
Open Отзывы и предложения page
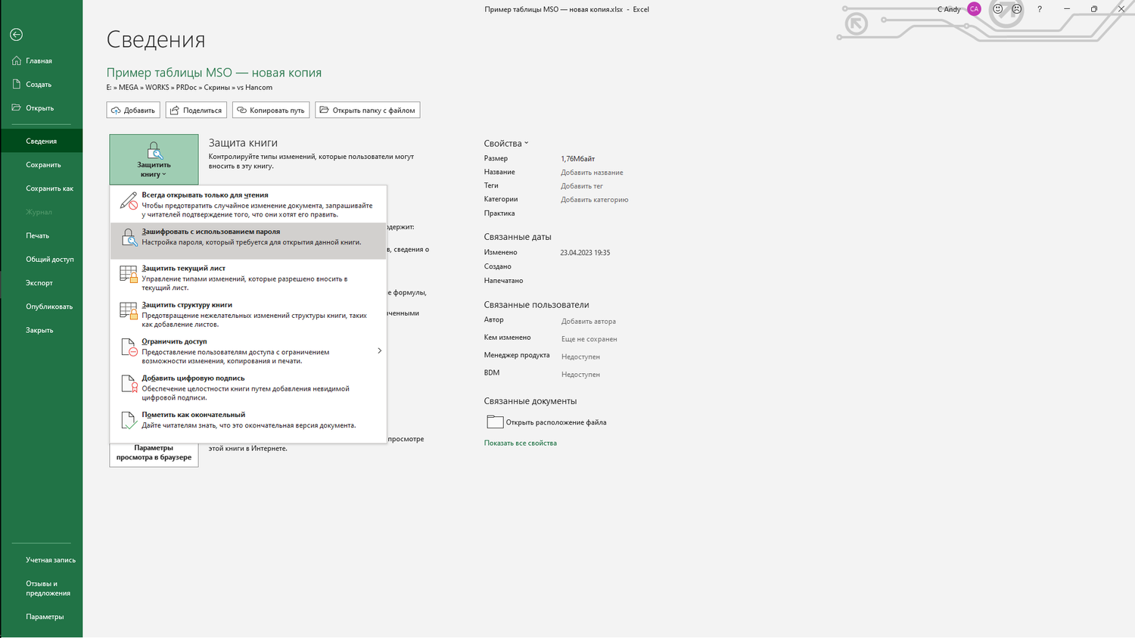click(42, 588)
